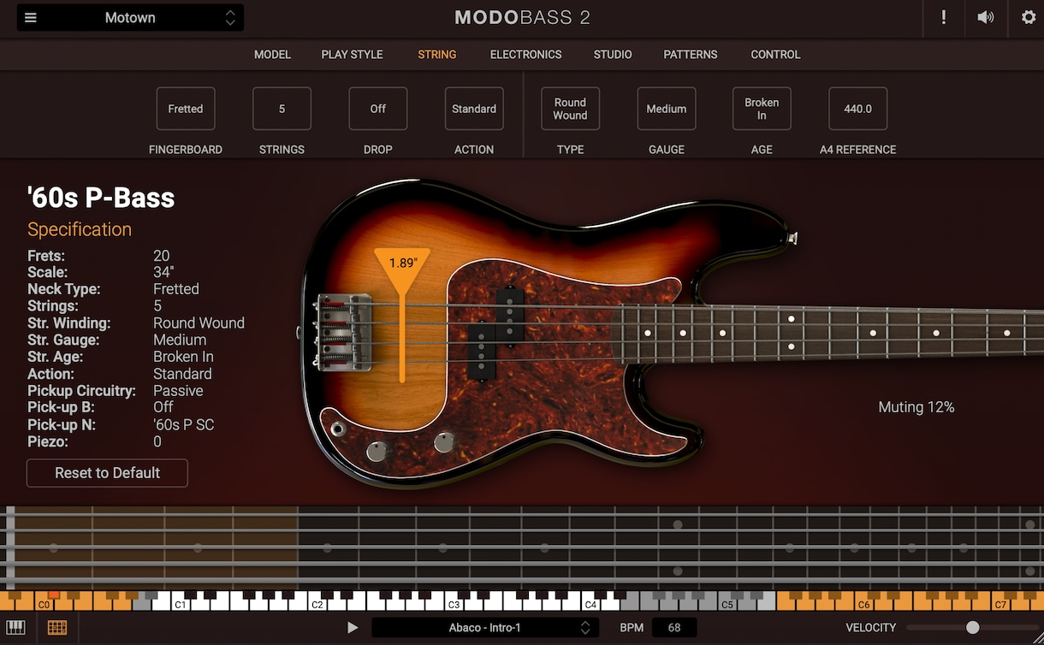The width and height of the screenshot is (1044, 645).
Task: Toggle the Drop tuning Off box
Action: point(378,109)
